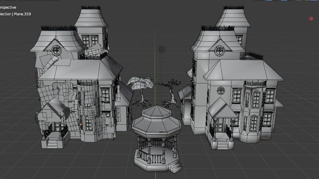Select the gazebo model in the center
Screen dimensions: 319x179
tap(157, 139)
